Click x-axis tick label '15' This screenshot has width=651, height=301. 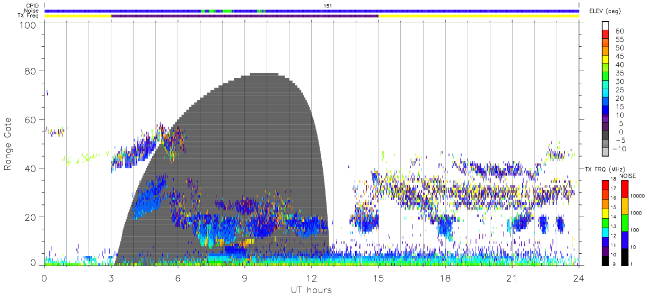pyautogui.click(x=379, y=278)
